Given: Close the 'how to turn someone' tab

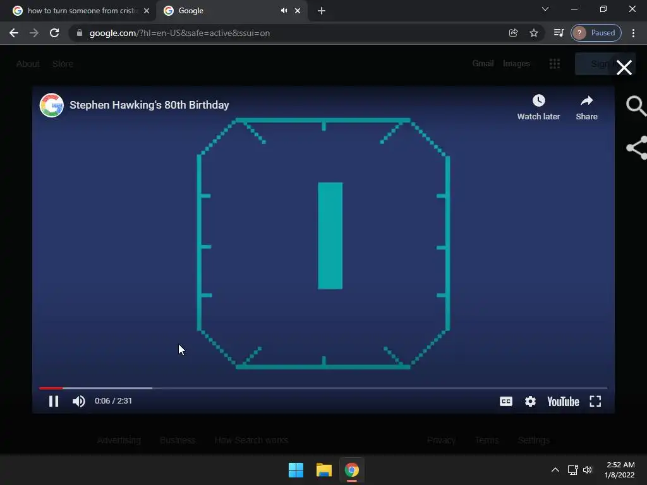Looking at the screenshot, I should pyautogui.click(x=147, y=11).
